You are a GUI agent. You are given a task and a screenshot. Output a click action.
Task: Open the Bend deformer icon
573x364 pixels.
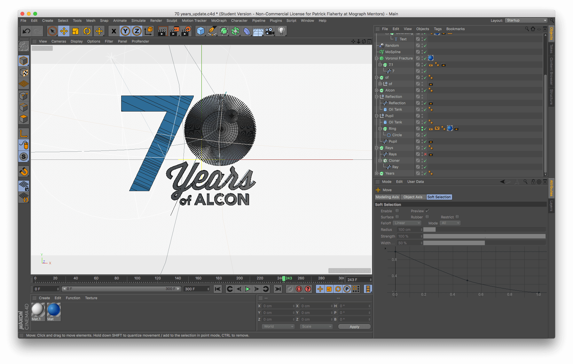[x=247, y=31]
